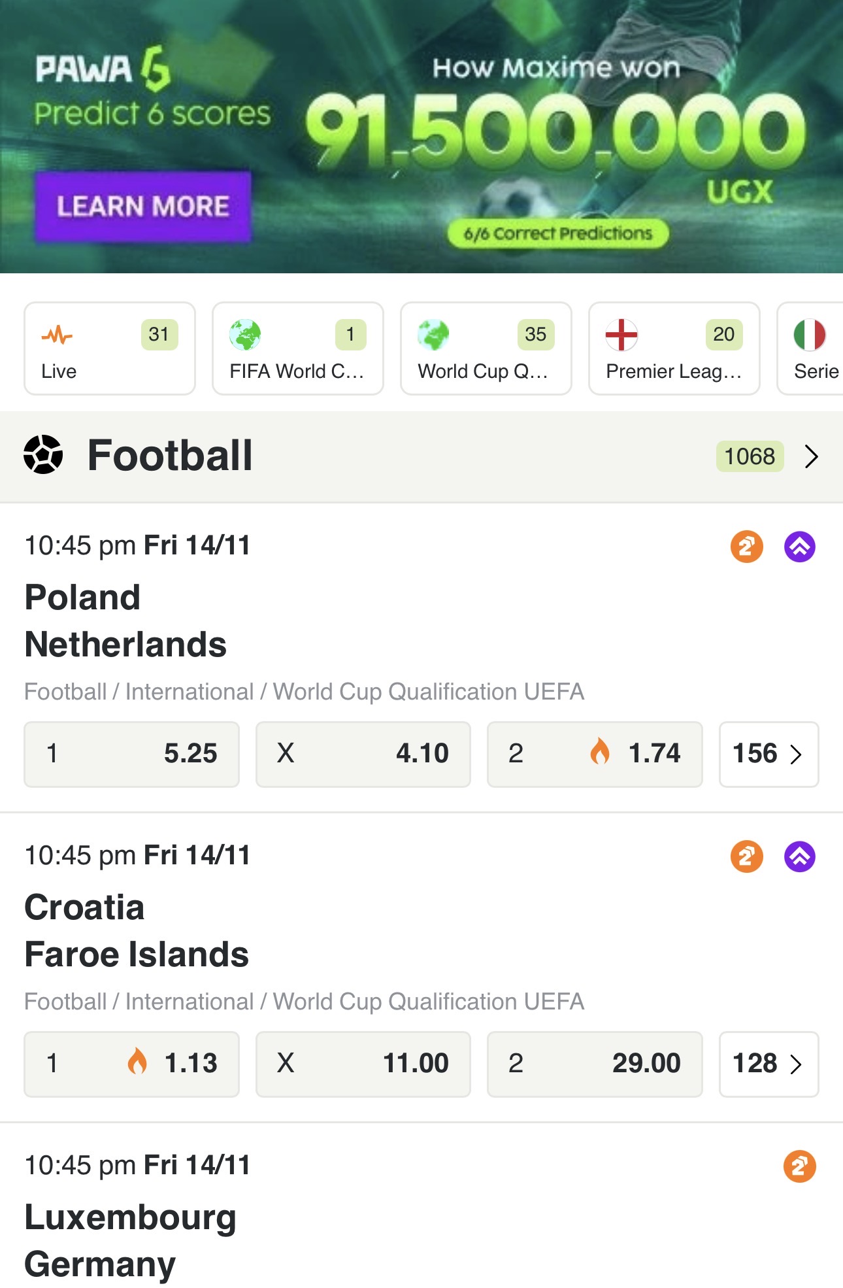843x1288 pixels.
Task: Show all 156 markets for Poland vs Netherlands
Action: 768,754
